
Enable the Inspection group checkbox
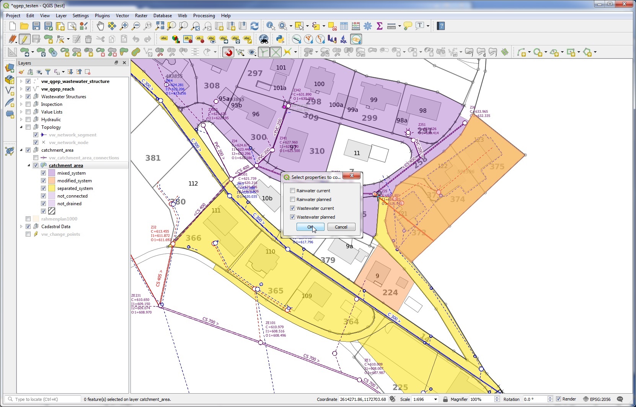(28, 104)
